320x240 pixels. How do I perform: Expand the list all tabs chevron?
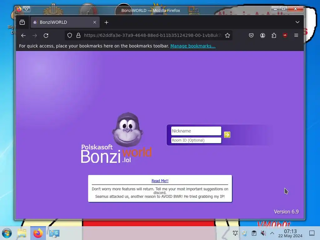tap(297, 22)
